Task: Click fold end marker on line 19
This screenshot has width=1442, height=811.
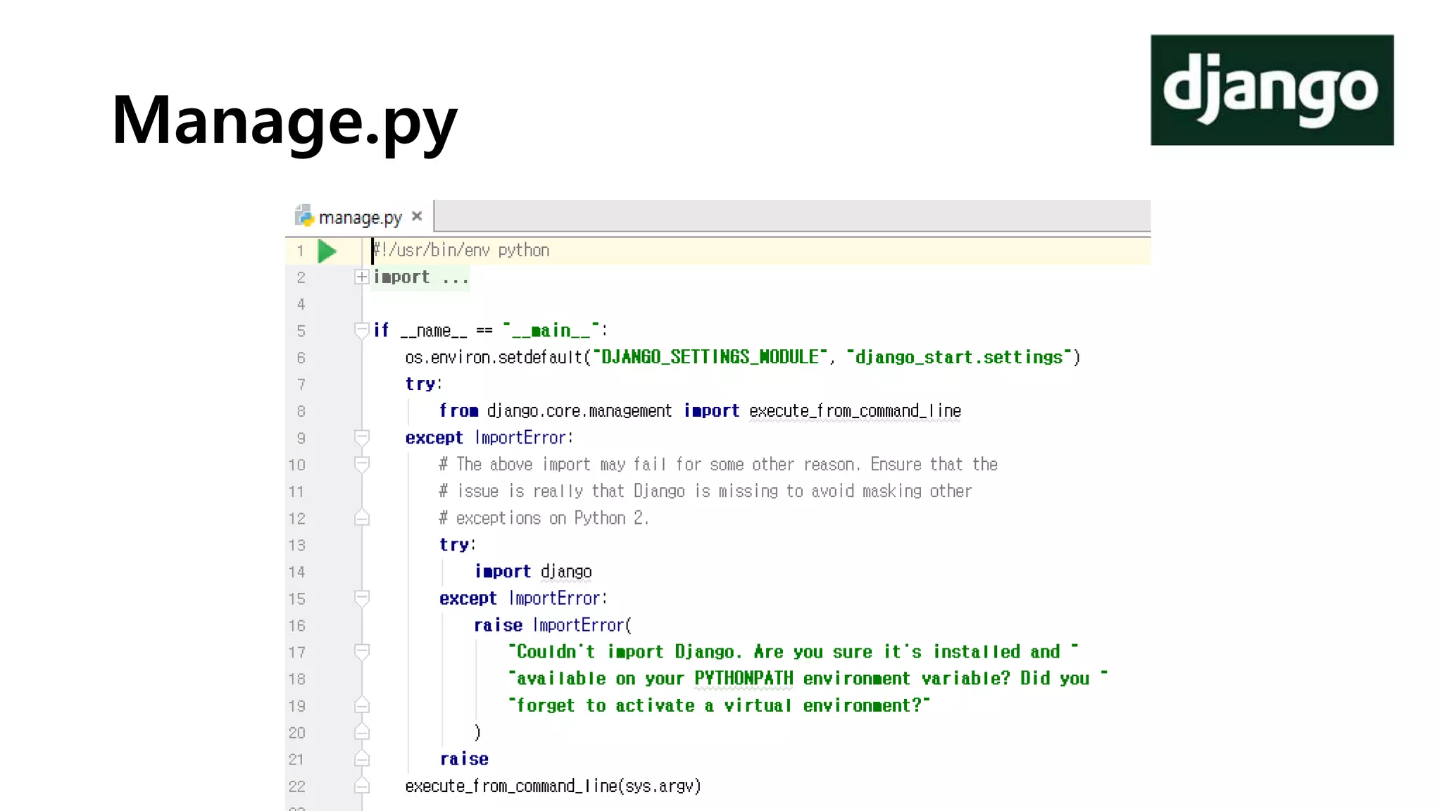Action: 361,705
